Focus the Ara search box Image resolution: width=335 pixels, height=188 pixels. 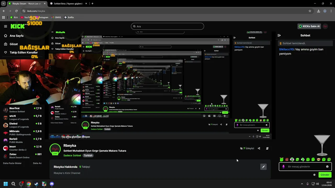click(167, 26)
